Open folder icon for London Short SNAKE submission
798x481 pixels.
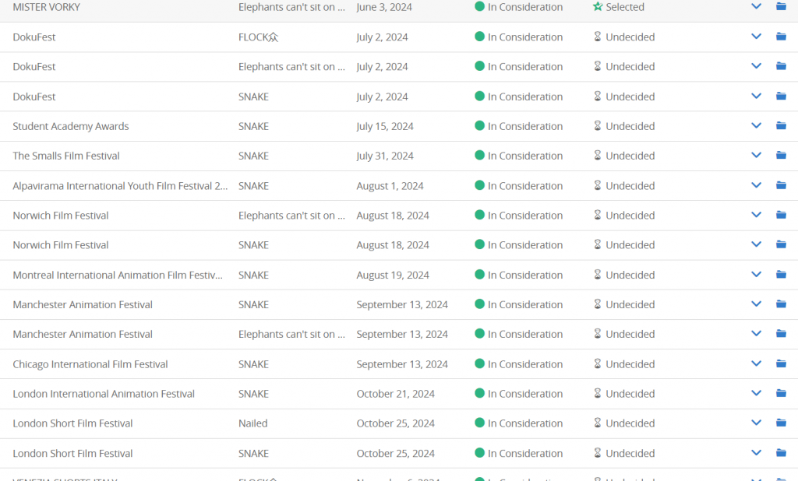click(x=781, y=452)
